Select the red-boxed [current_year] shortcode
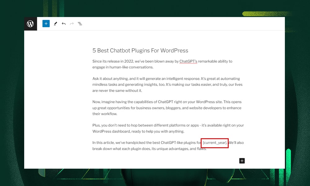The width and height of the screenshot is (310, 186). click(215, 143)
